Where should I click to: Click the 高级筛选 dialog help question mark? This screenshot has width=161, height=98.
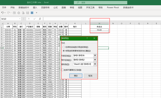(x=87, y=38)
